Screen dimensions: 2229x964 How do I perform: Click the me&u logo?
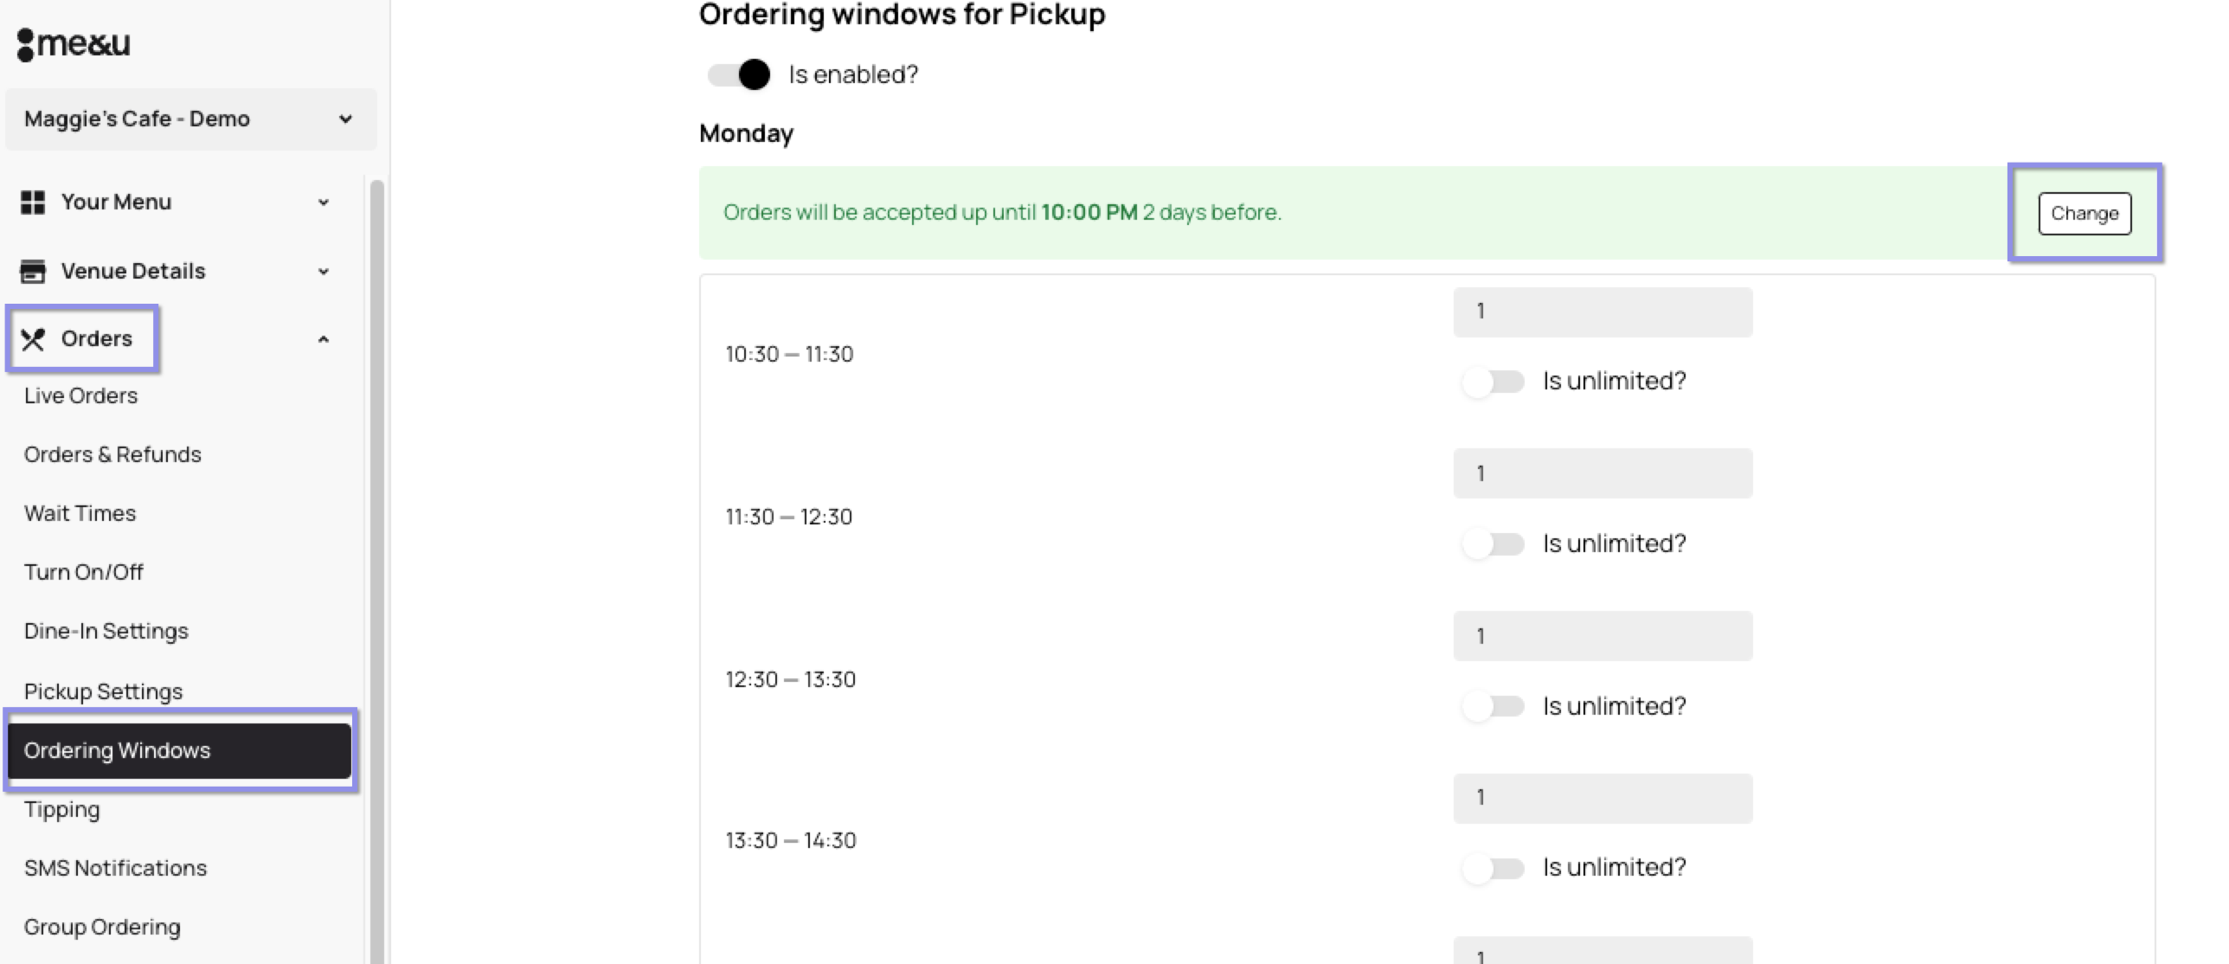click(x=74, y=43)
